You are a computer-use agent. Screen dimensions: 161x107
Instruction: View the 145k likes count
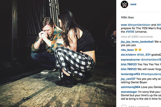click(127, 17)
